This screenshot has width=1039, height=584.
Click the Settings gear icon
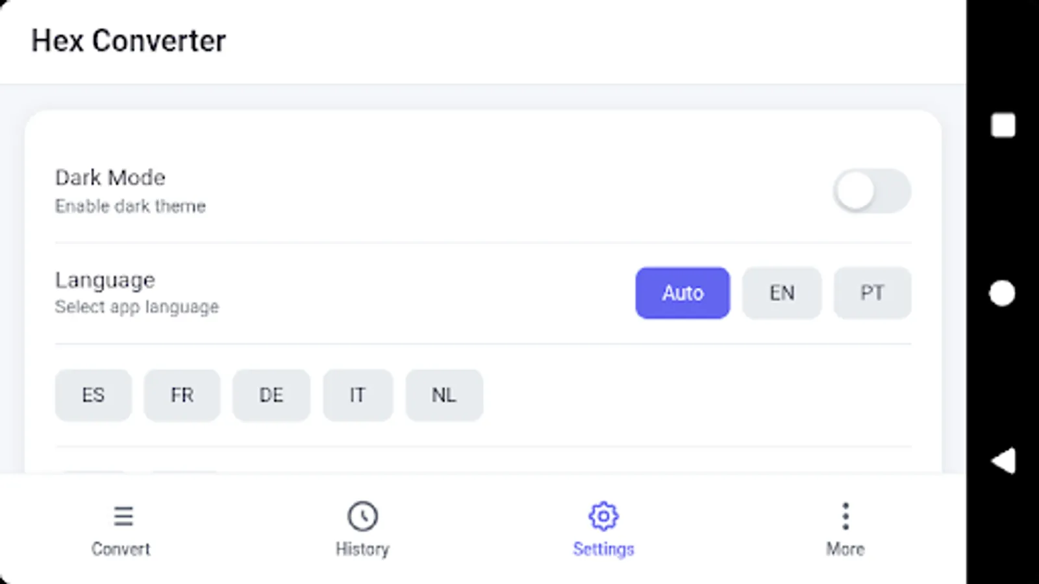tap(603, 516)
